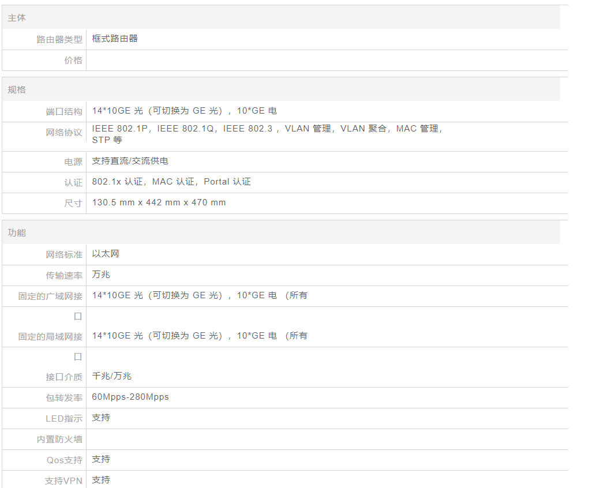Select the 路由器类型 row label
The image size is (600, 488).
click(59, 40)
